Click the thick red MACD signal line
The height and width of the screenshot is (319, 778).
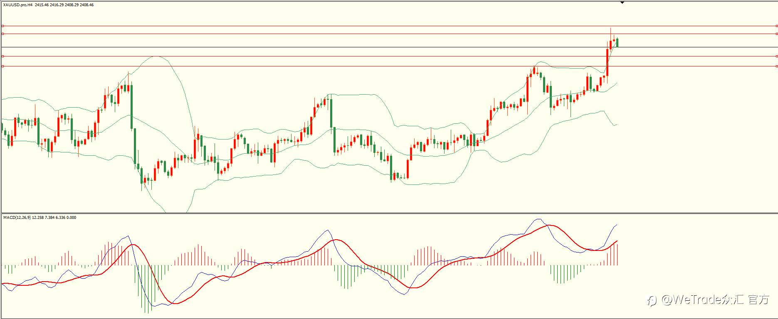click(336, 240)
